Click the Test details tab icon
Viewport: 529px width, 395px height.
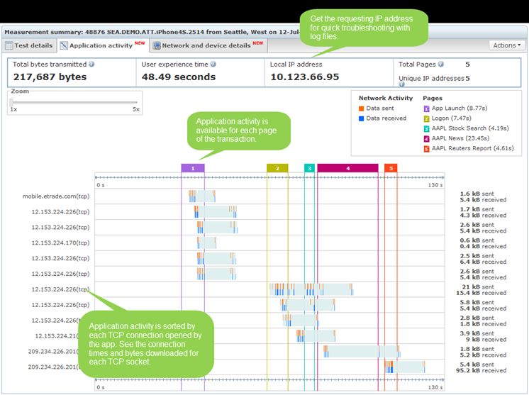9,45
